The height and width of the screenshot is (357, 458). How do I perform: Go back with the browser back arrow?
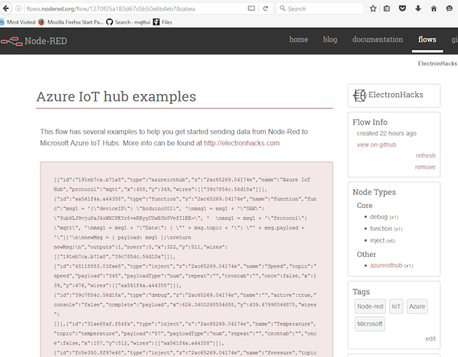[6, 8]
